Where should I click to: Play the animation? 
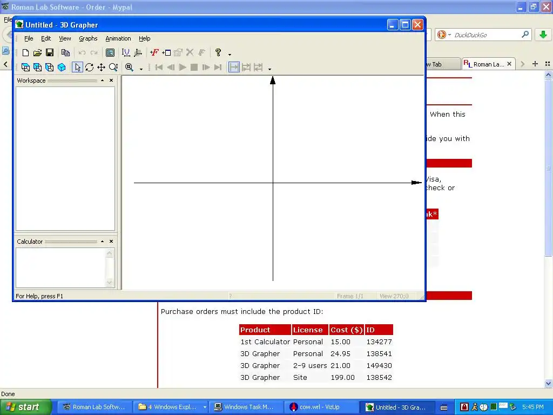[x=183, y=67]
